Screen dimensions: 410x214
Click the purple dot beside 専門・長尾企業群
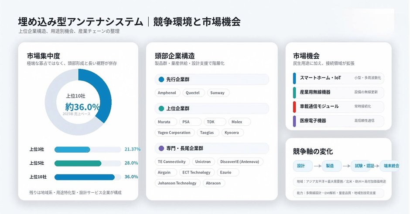click(161, 148)
